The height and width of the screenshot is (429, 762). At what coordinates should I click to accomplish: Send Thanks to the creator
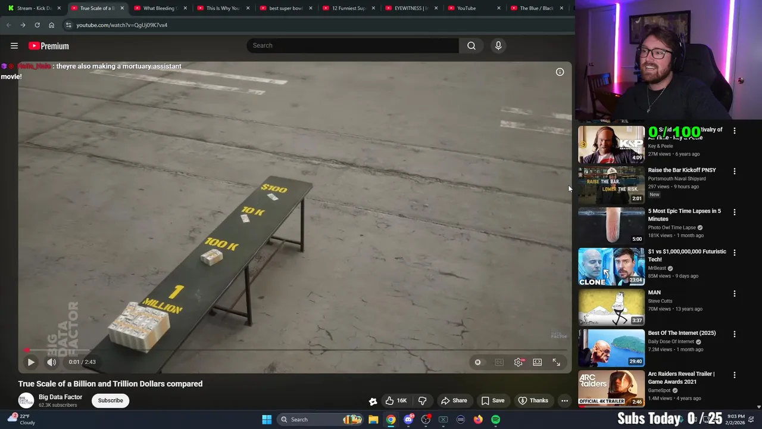tap(533, 400)
